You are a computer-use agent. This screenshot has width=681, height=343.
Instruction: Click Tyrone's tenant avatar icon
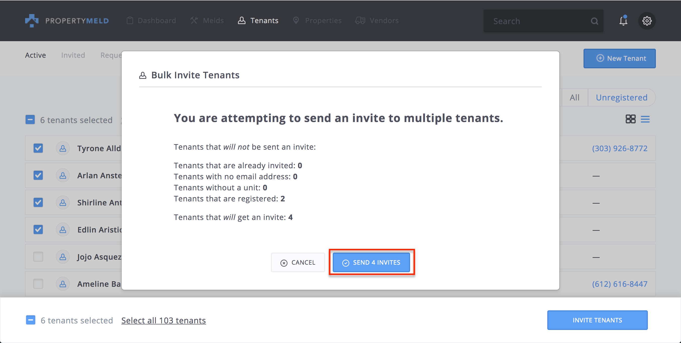[x=63, y=148]
